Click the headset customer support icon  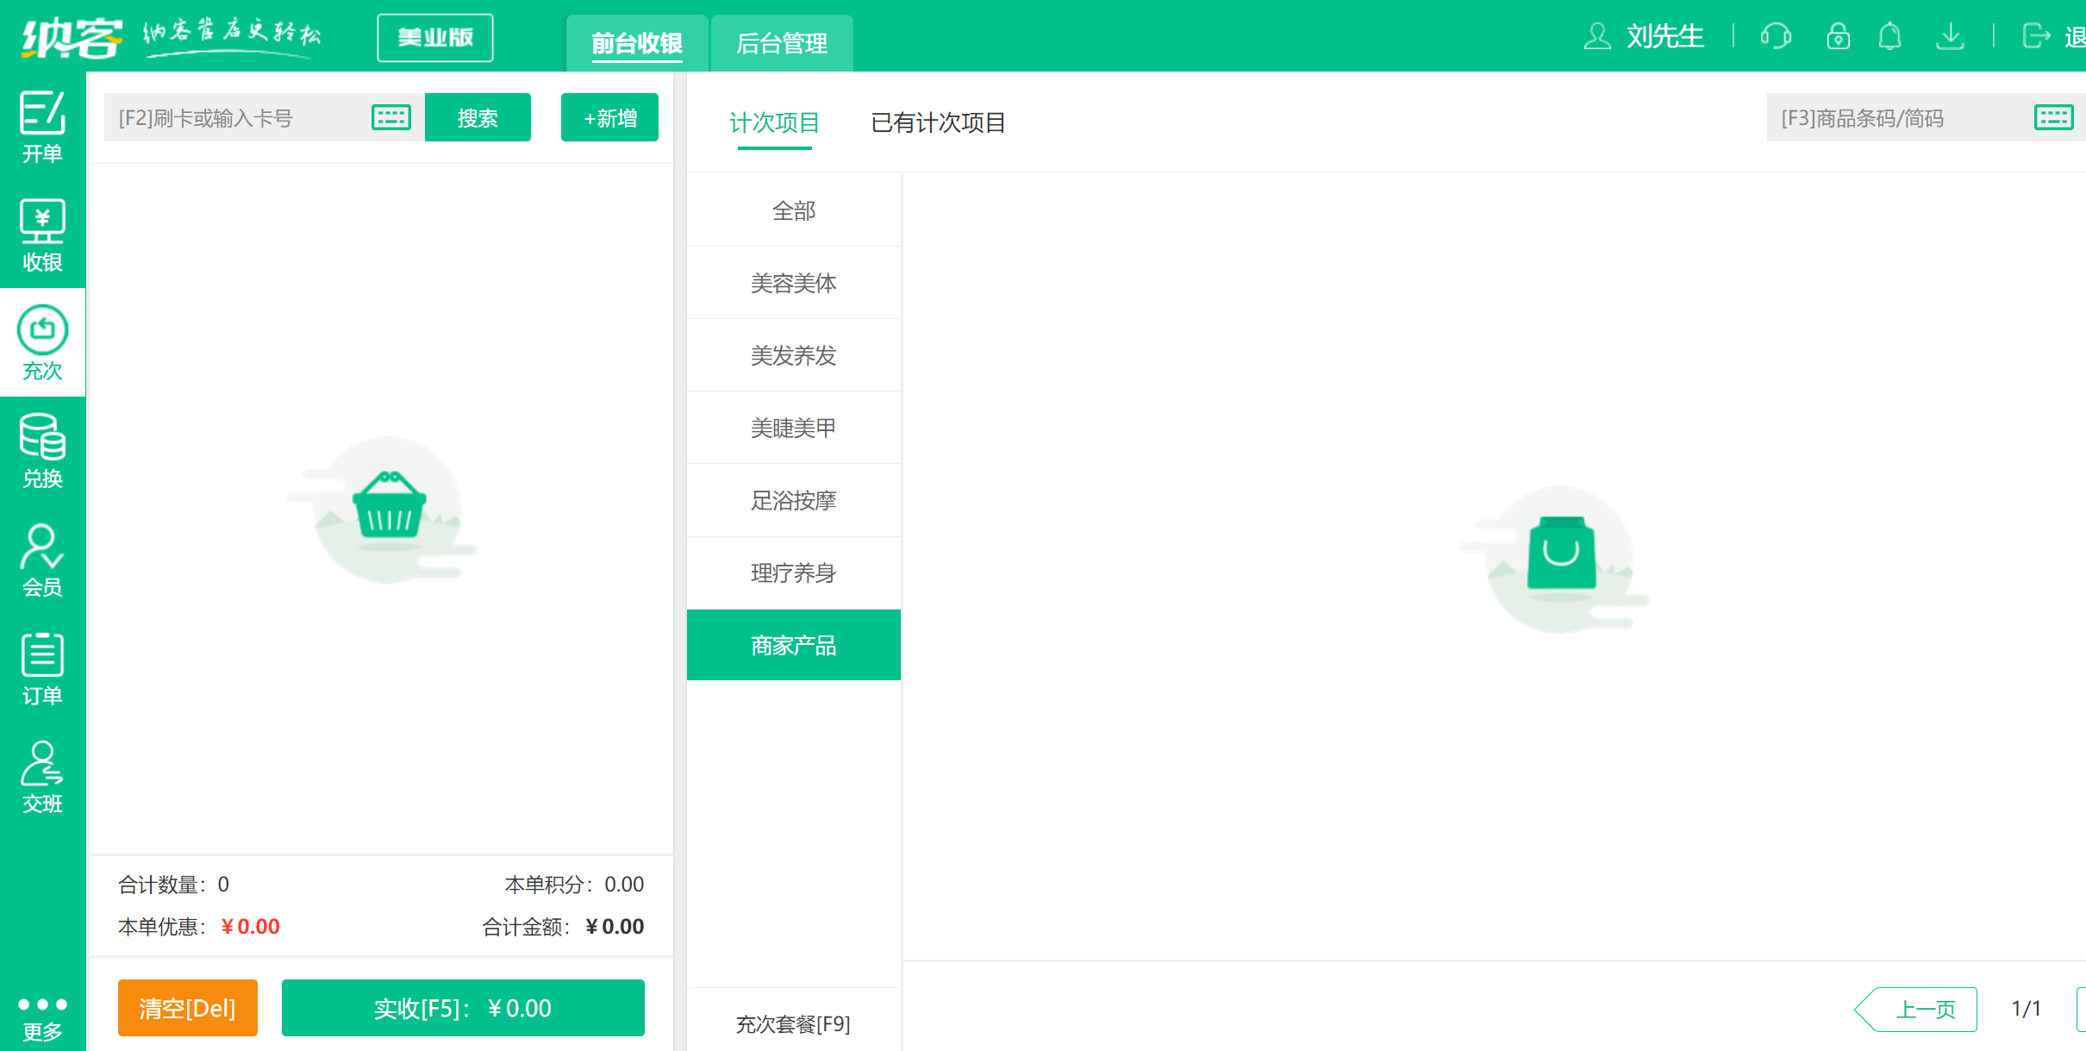(x=1777, y=36)
